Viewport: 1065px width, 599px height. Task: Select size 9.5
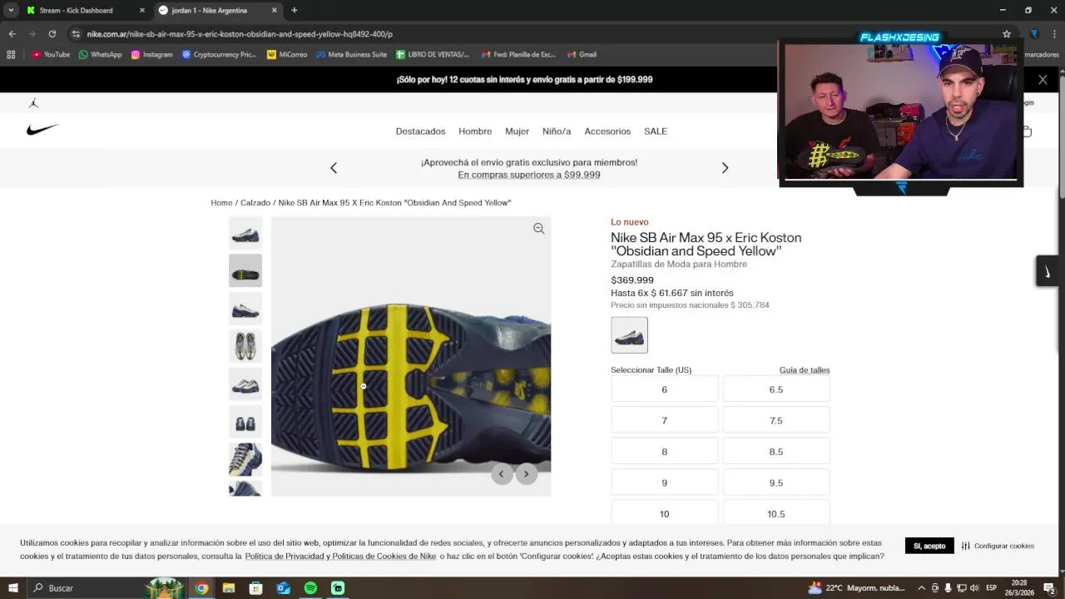775,483
